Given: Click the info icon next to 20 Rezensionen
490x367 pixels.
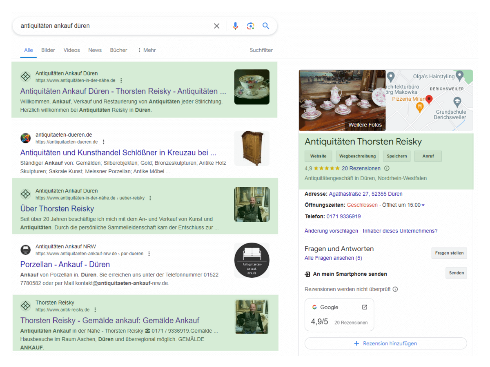Looking at the screenshot, I should click(387, 168).
